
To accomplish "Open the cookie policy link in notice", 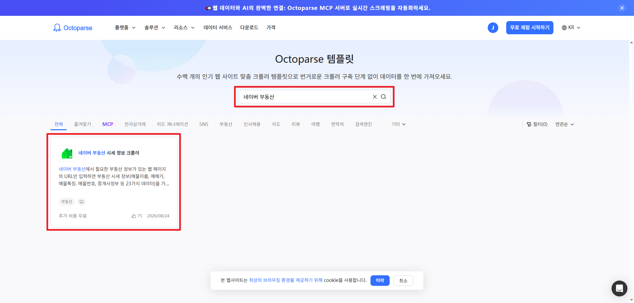I will tap(286, 280).
